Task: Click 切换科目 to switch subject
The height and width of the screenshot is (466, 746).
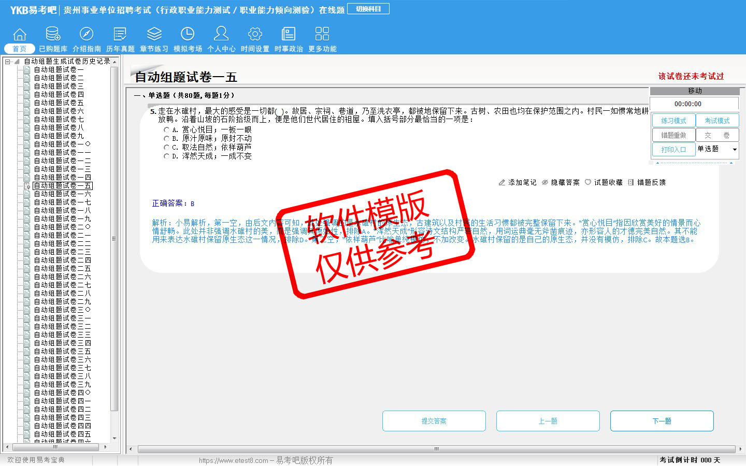Action: [368, 9]
